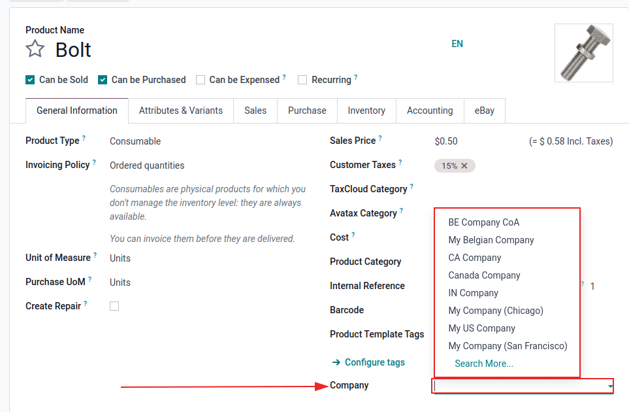This screenshot has height=412, width=629.
Task: Click the Bolt product image thumbnail
Action: click(583, 53)
